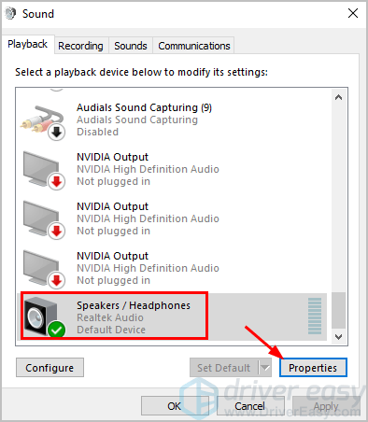The width and height of the screenshot is (368, 422).
Task: Switch to the Recording tab
Action: point(80,46)
